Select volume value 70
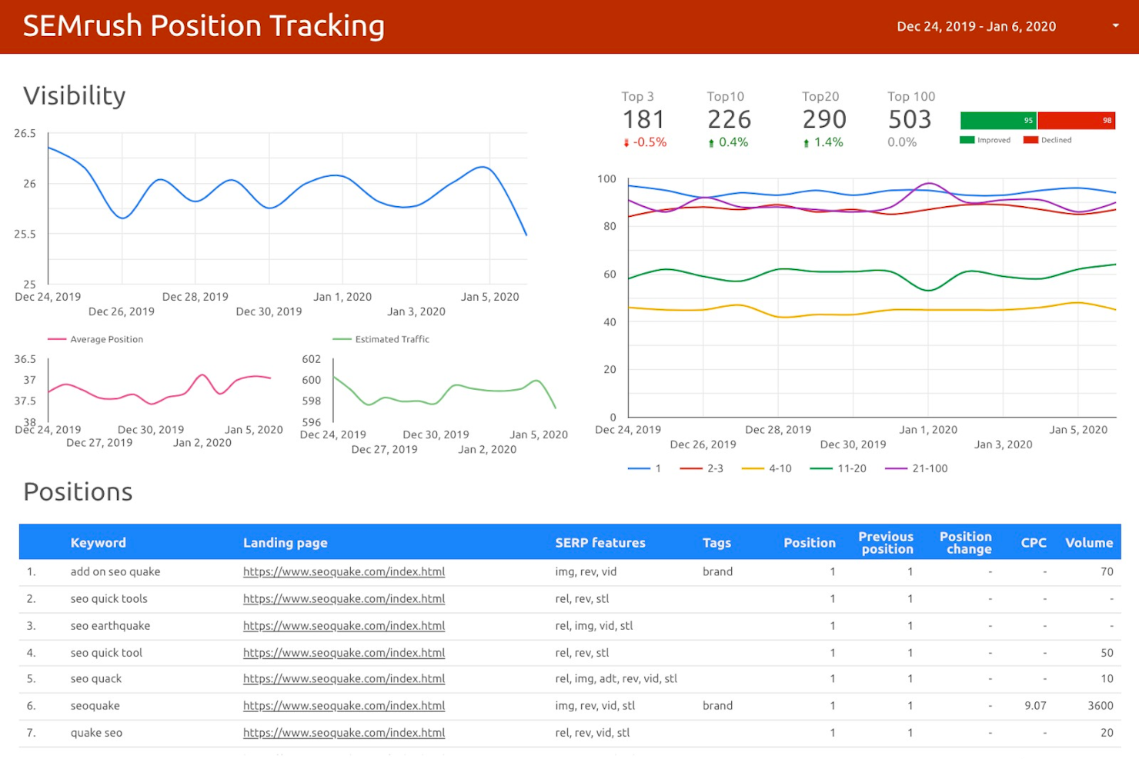1139x759 pixels. click(x=1107, y=572)
